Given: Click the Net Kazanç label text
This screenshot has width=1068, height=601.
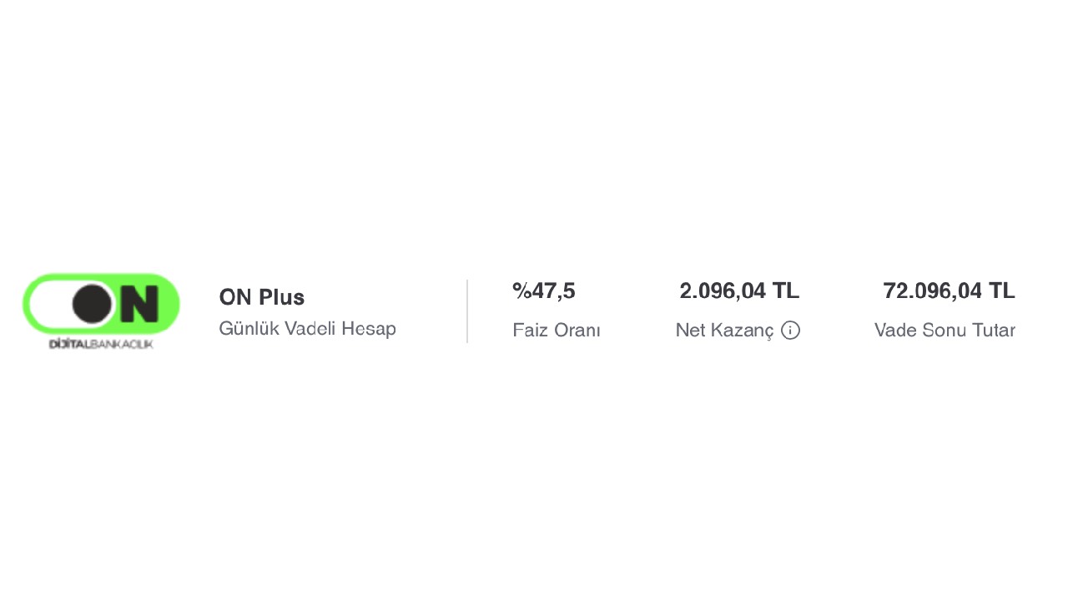Looking at the screenshot, I should click(724, 331).
